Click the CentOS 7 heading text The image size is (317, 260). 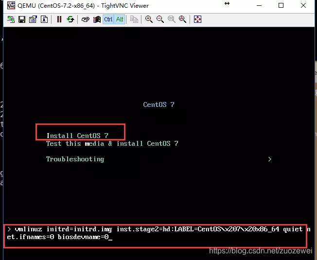click(x=158, y=104)
